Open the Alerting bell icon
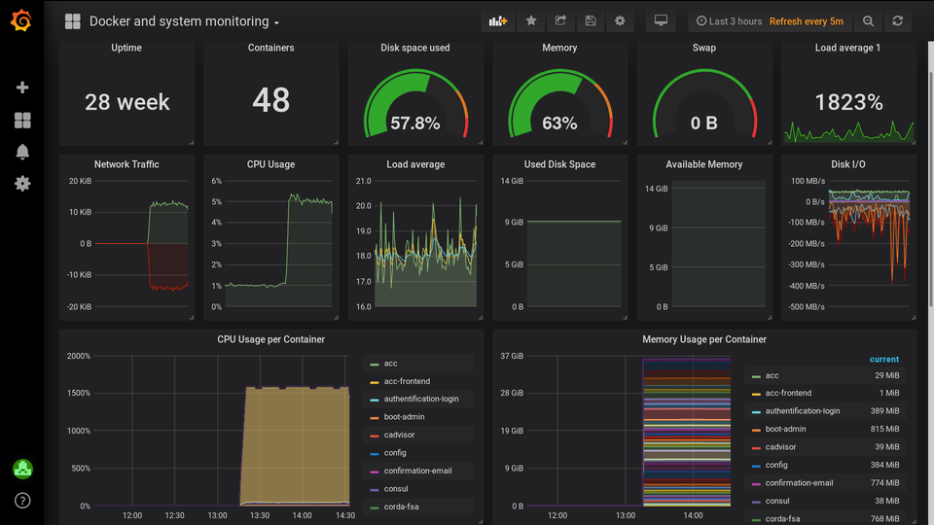The height and width of the screenshot is (525, 934). (x=22, y=152)
